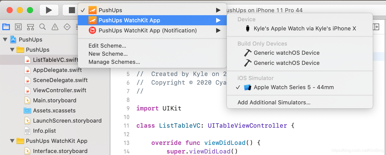The height and width of the screenshot is (155, 386).
Task: Click the class ListTableVC declaration line
Action: pyautogui.click(x=215, y=126)
